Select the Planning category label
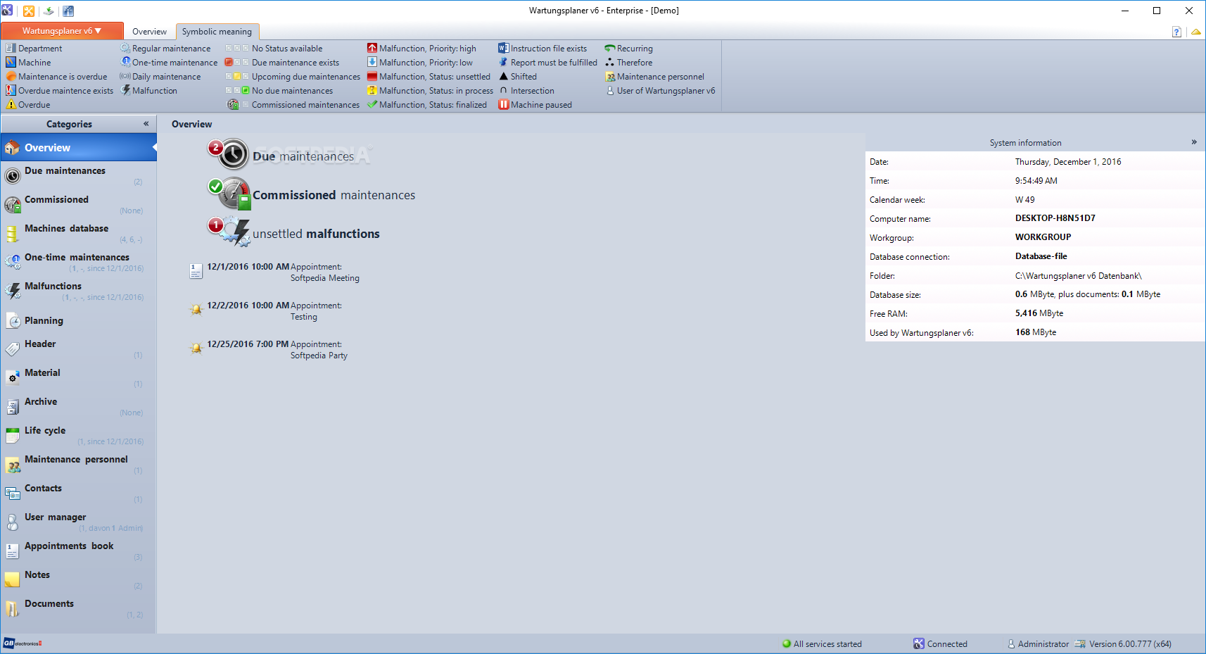The image size is (1206, 654). [44, 320]
